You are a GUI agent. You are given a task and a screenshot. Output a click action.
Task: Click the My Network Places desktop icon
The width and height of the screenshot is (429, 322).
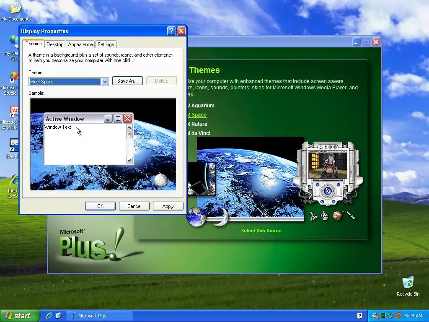[11, 48]
